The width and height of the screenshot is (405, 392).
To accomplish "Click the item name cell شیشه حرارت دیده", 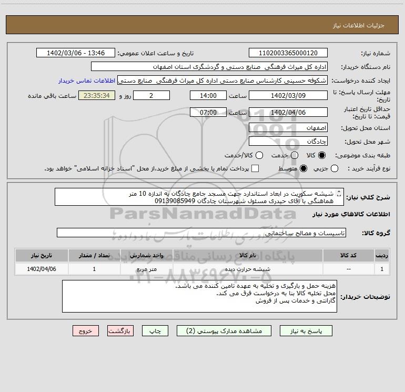I will tap(247, 269).
